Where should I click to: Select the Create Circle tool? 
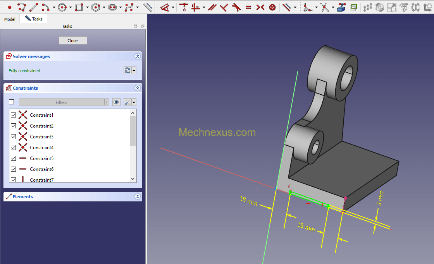(x=62, y=7)
